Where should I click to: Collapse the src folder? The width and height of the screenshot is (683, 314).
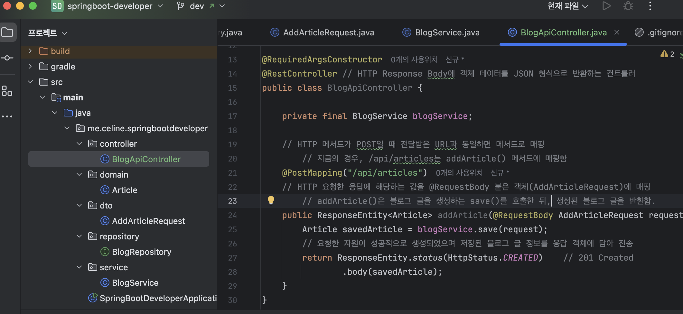click(30, 82)
